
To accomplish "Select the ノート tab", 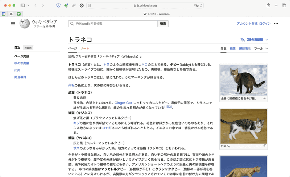I will 85,49.
